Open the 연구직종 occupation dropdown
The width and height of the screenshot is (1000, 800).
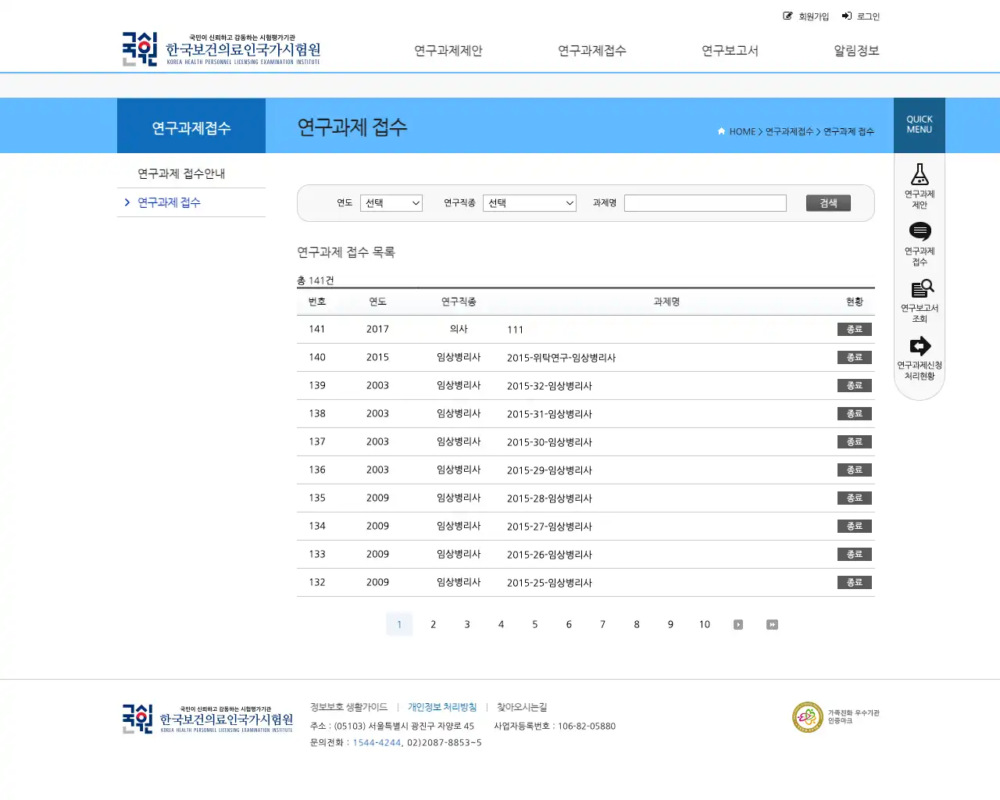(530, 203)
